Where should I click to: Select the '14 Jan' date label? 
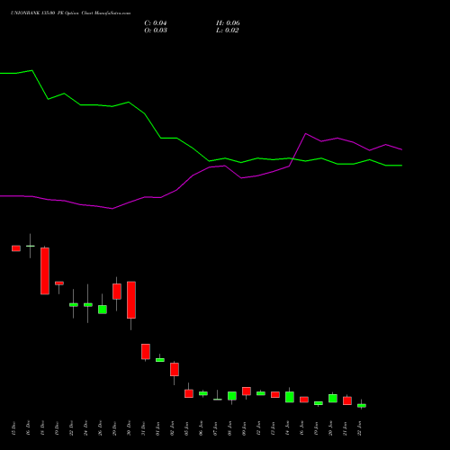pyautogui.click(x=287, y=428)
